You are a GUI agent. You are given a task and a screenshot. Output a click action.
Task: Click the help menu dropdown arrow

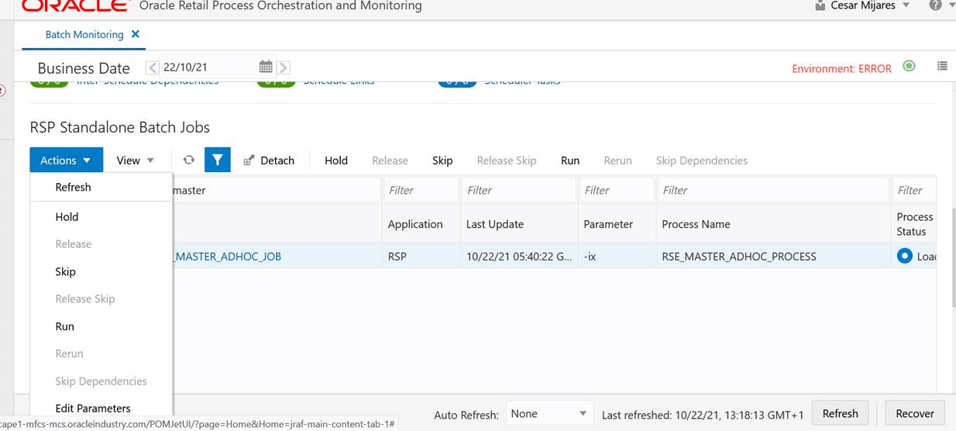951,6
